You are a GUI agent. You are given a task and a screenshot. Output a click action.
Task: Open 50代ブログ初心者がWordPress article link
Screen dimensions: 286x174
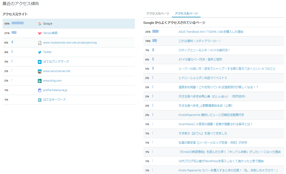221,161
